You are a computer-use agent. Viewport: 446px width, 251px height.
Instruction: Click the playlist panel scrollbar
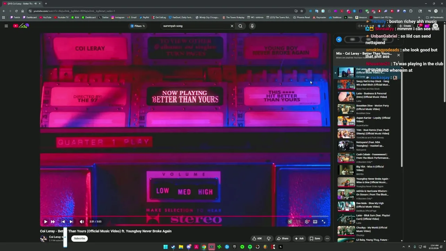click(x=402, y=117)
